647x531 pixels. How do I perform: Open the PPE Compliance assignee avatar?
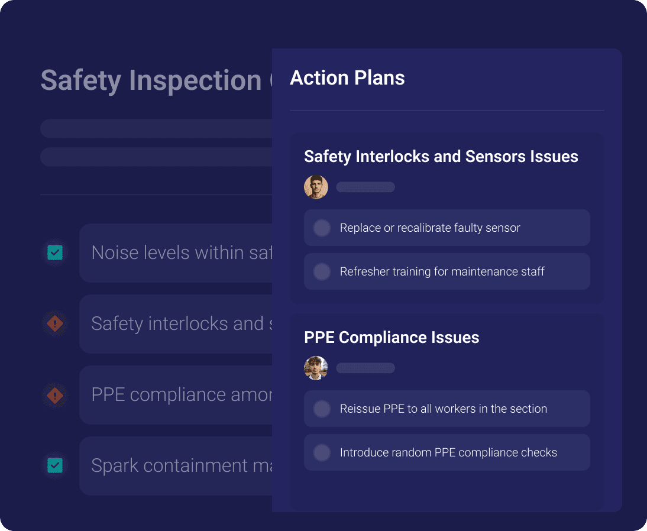pyautogui.click(x=316, y=368)
